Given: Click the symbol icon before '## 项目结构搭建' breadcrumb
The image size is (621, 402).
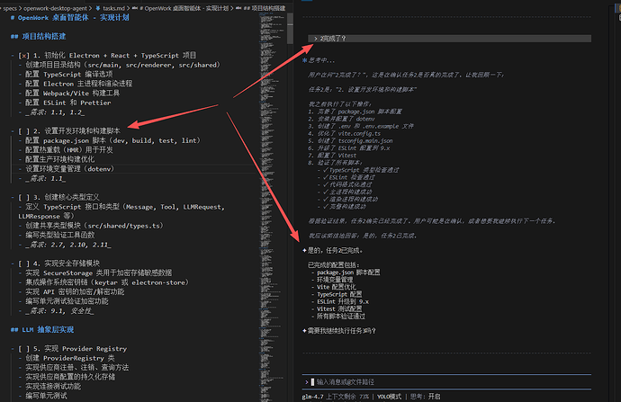Looking at the screenshot, I should 238,8.
